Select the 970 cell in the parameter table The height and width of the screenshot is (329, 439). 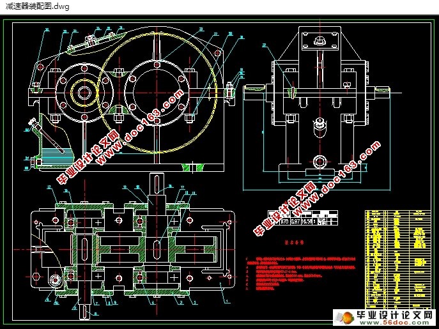(x=284, y=222)
